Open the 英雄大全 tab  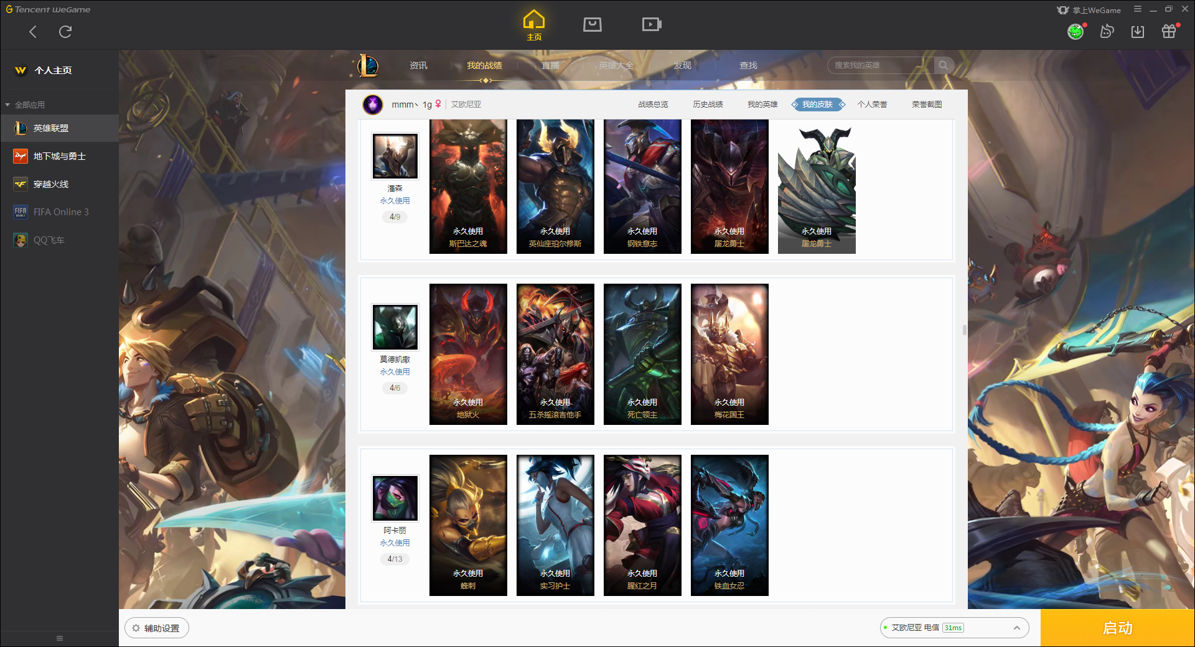616,65
